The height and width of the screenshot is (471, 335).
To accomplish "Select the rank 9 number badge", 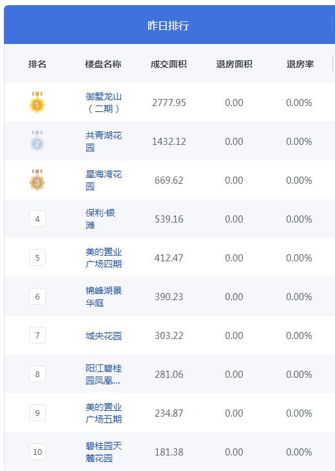I will pos(38,413).
